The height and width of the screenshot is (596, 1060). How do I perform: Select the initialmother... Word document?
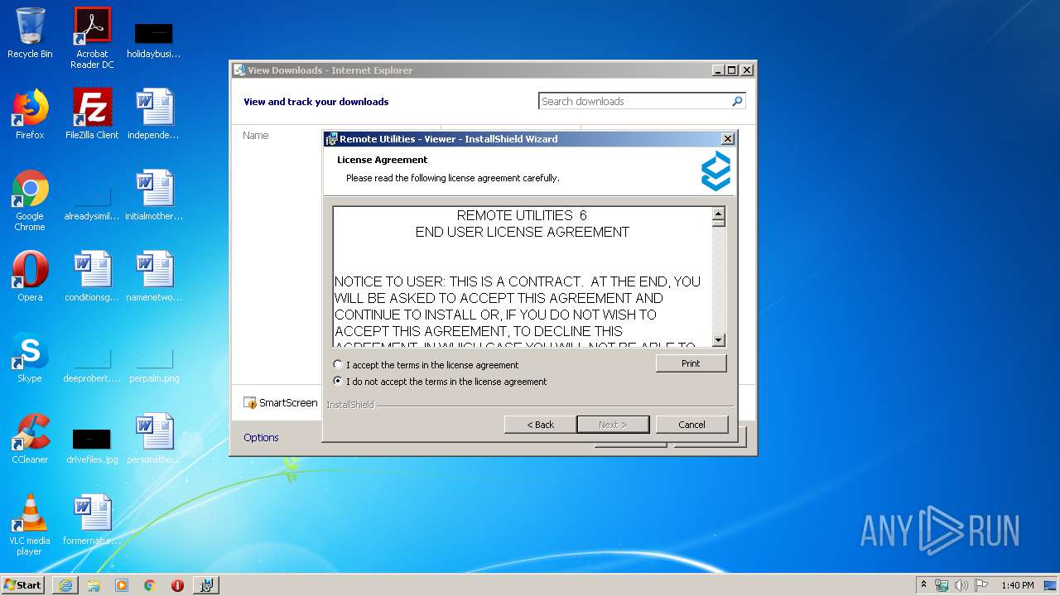(x=154, y=195)
